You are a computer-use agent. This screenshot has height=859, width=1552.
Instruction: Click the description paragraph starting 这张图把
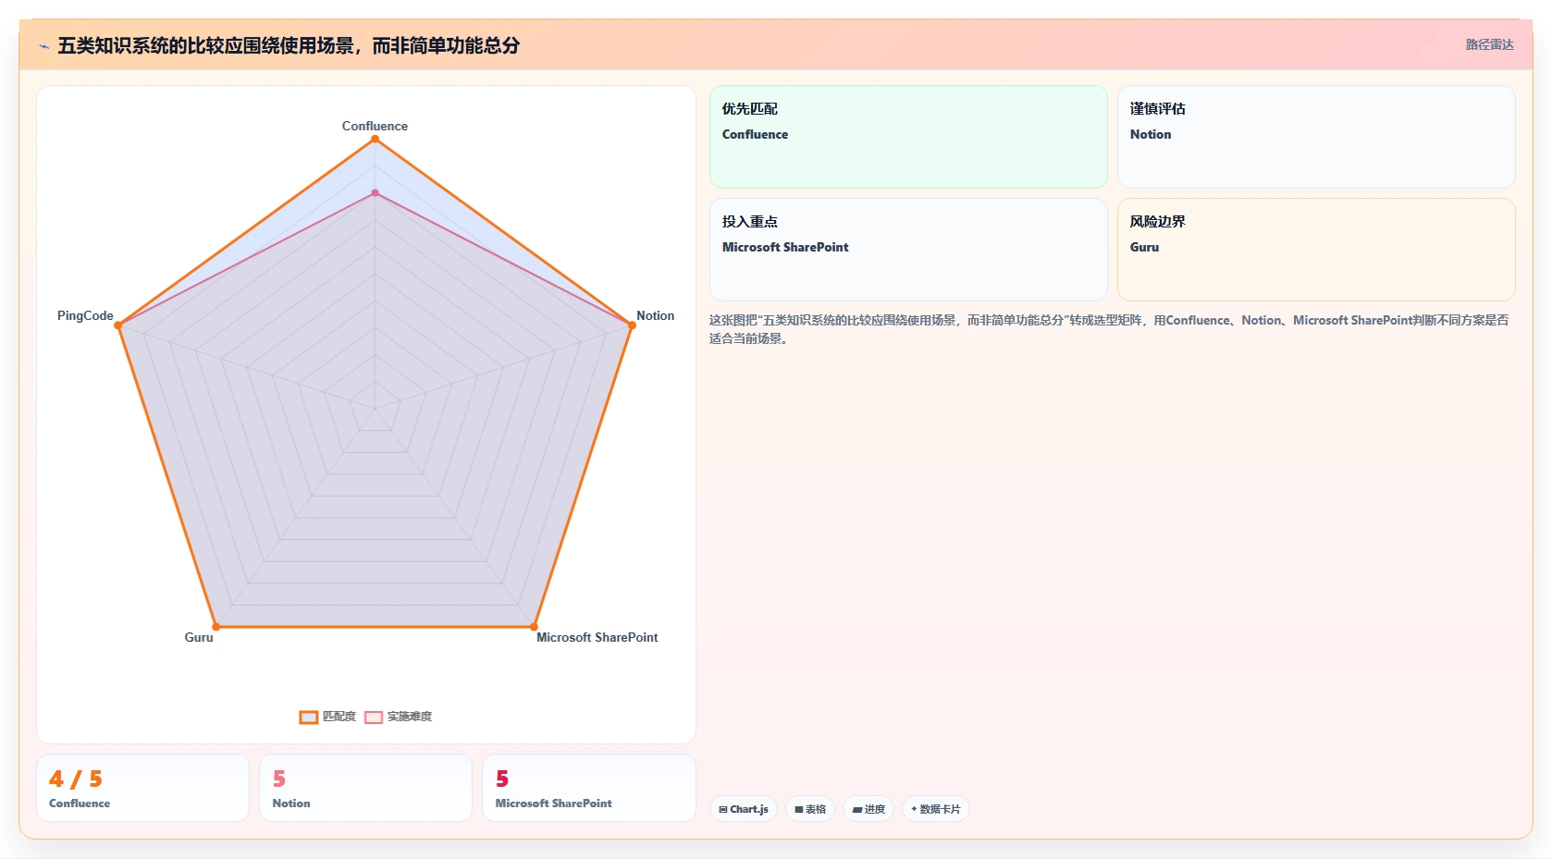click(1109, 329)
